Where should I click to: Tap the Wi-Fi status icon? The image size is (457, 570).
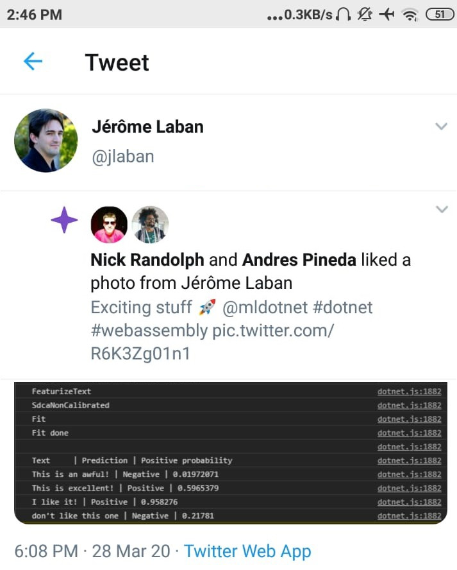[408, 14]
